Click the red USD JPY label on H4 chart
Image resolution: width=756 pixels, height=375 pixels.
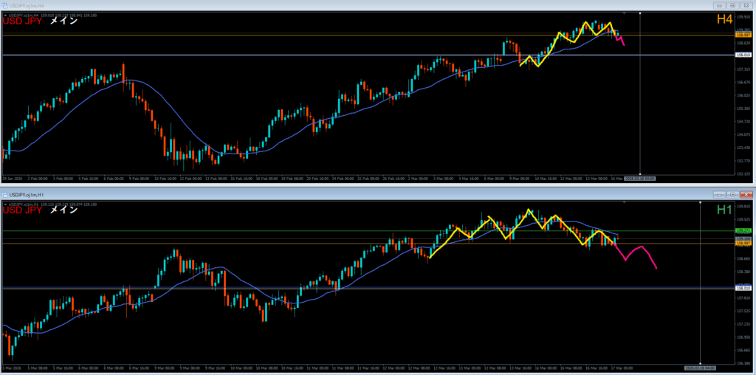(23, 21)
